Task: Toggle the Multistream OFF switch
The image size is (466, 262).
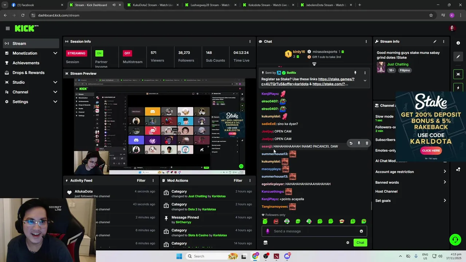Action: point(127,53)
